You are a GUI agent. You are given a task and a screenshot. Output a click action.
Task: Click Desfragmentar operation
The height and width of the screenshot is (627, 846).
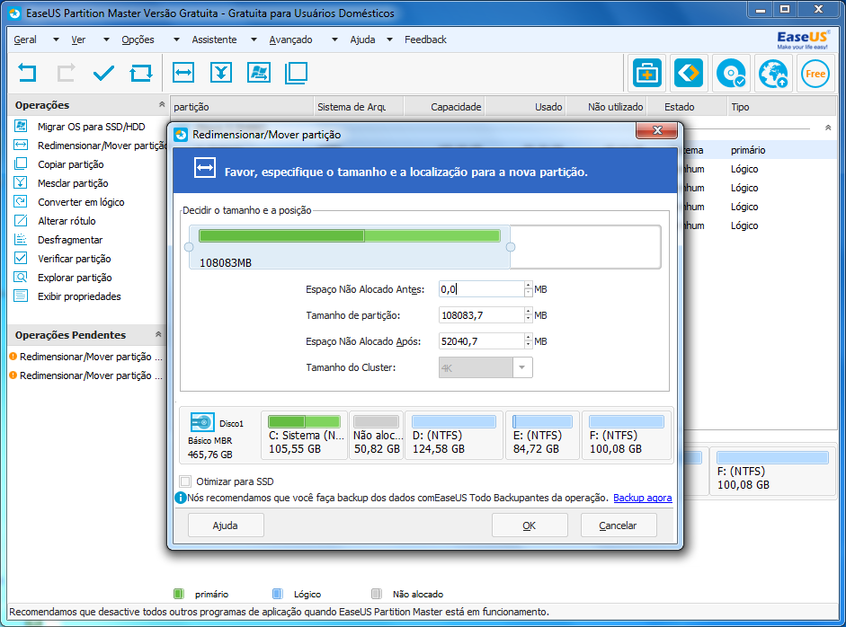pyautogui.click(x=70, y=240)
